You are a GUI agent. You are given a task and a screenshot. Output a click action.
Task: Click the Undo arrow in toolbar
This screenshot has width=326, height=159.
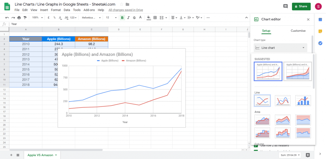tap(7, 18)
